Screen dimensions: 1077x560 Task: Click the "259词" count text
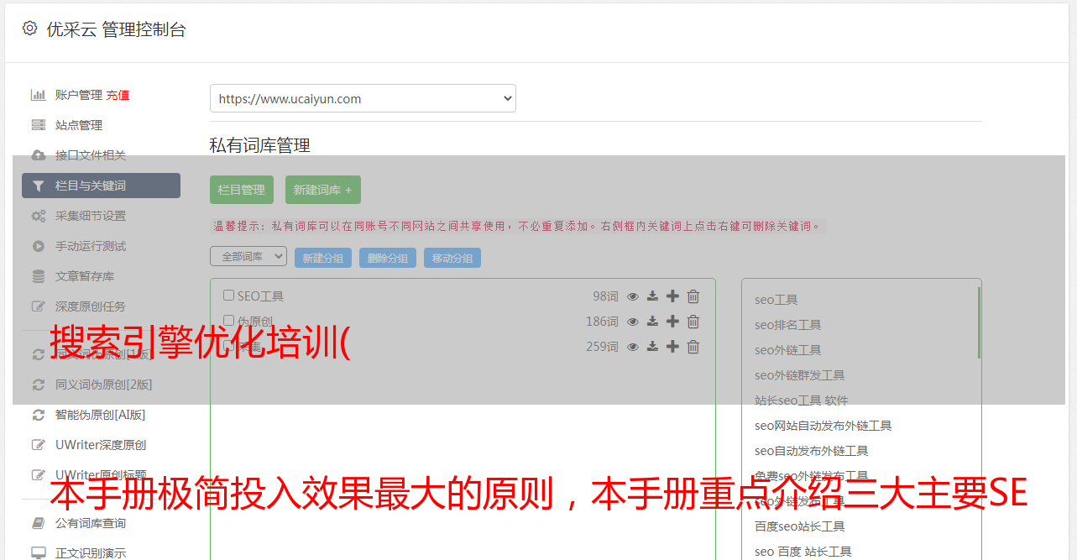tap(602, 347)
